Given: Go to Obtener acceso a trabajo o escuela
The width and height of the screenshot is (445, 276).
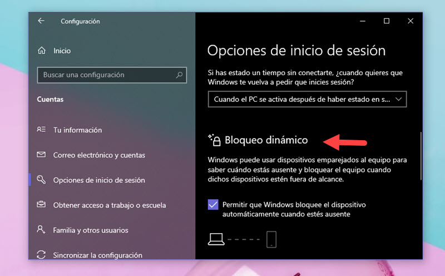Looking at the screenshot, I should [x=109, y=205].
